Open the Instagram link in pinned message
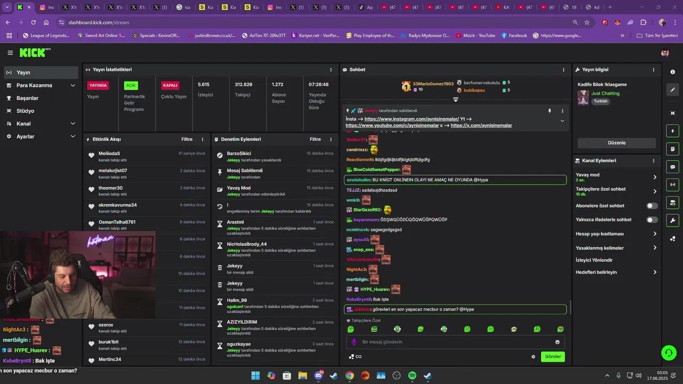This screenshot has width=683, height=384. (x=411, y=119)
